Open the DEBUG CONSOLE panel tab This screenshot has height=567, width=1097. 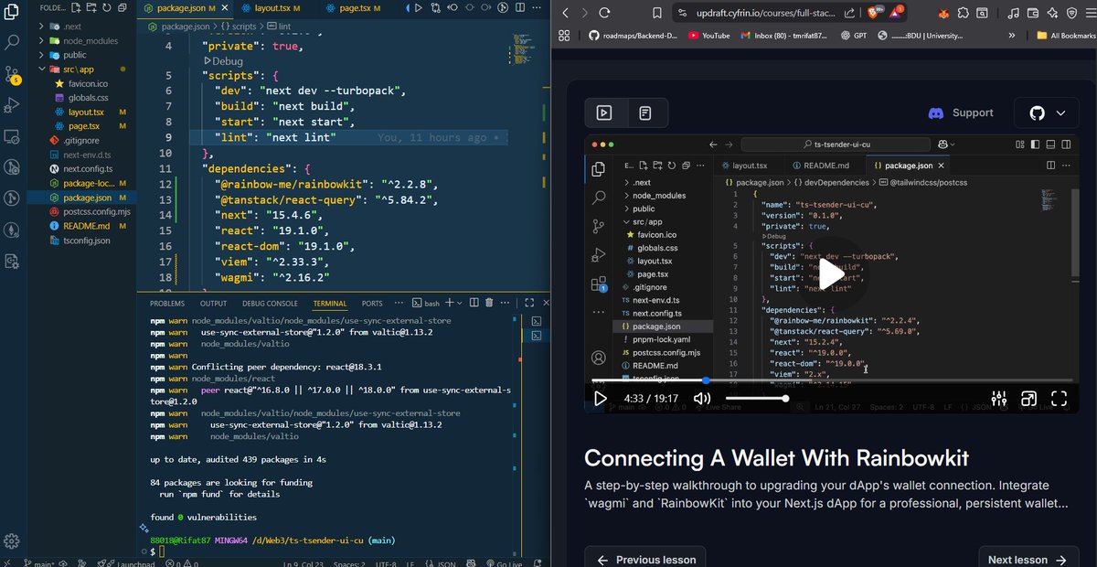pyautogui.click(x=270, y=303)
